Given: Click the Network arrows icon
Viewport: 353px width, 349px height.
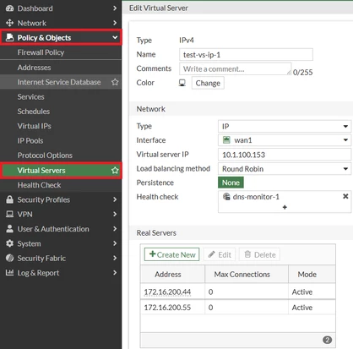Looking at the screenshot, I should coord(9,23).
